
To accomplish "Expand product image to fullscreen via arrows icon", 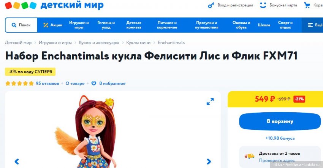I will pyautogui.click(x=210, y=101).
